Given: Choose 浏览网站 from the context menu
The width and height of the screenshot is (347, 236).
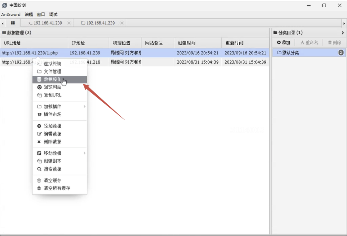Looking at the screenshot, I should tap(60, 87).
